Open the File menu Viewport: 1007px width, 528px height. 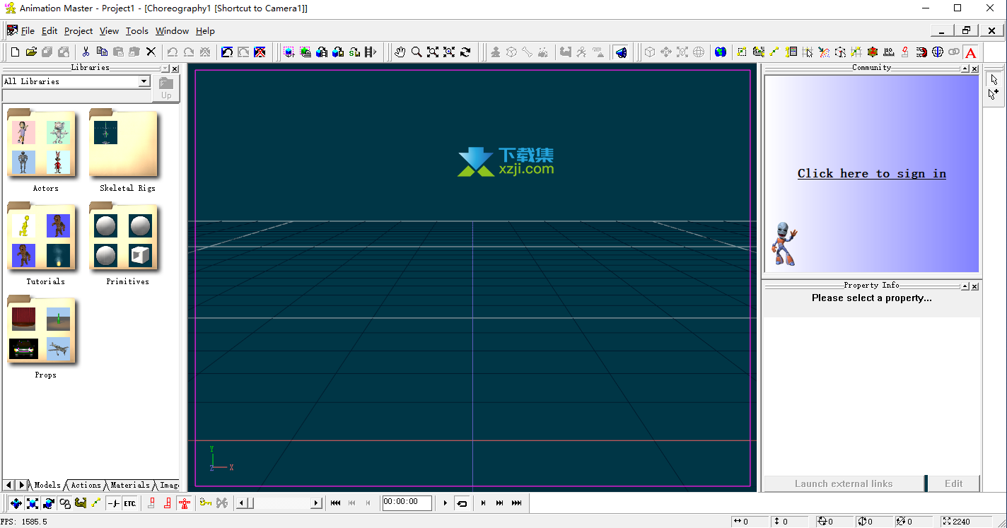(28, 31)
